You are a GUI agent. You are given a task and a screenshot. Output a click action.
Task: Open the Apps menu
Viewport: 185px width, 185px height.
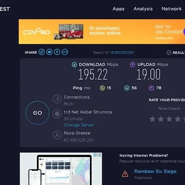[x=118, y=9]
